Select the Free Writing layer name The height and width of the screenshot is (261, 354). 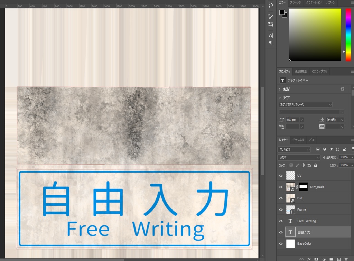[x=307, y=221]
